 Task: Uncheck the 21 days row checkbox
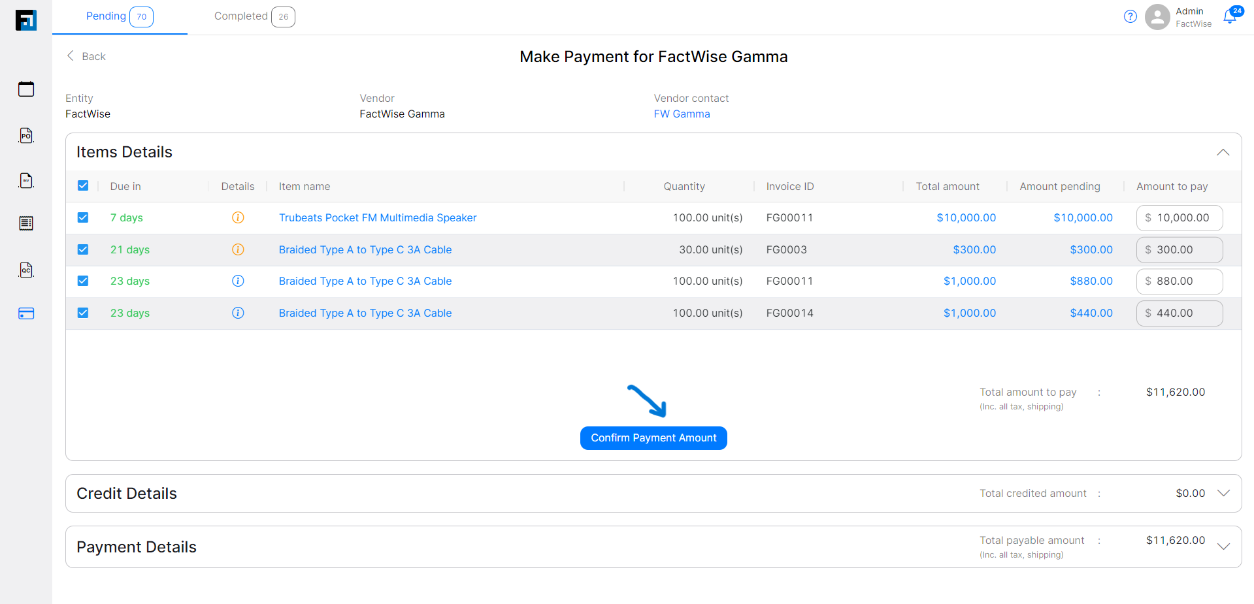(83, 249)
